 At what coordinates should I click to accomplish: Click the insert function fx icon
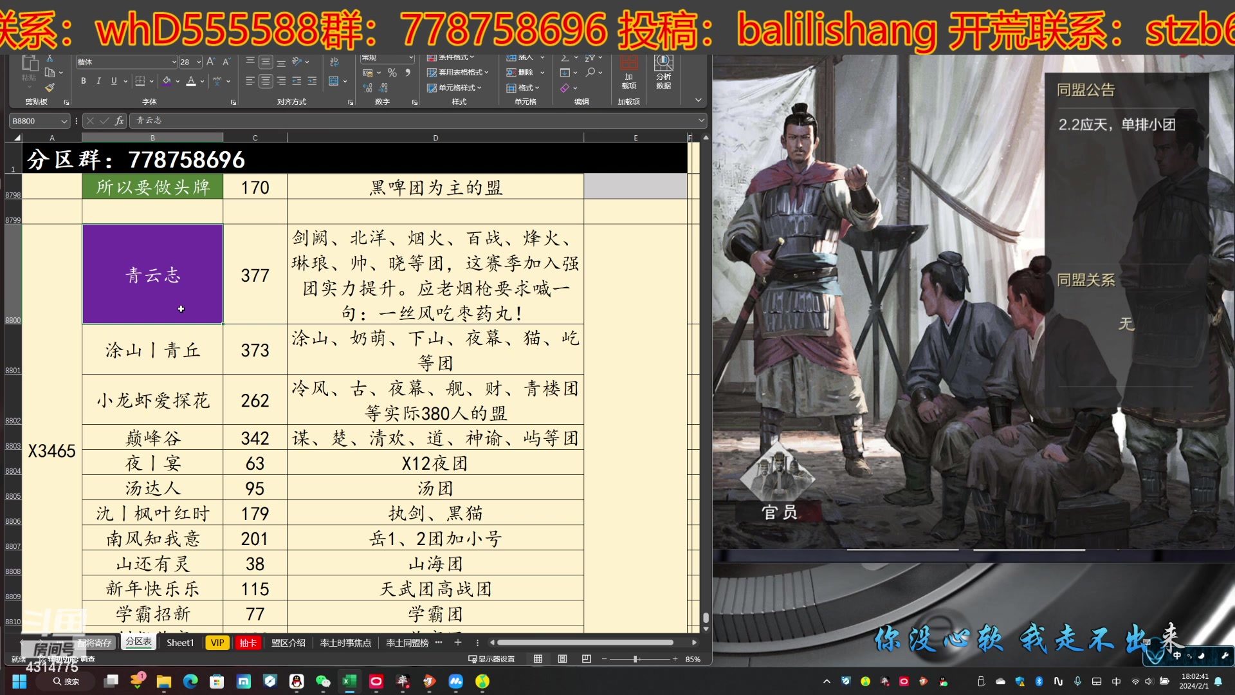pyautogui.click(x=119, y=121)
